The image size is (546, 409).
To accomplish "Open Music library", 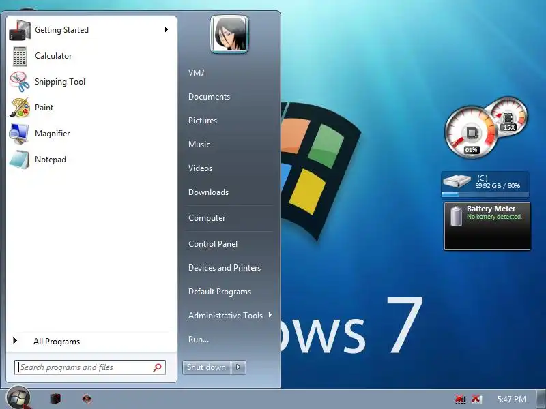I will point(199,145).
